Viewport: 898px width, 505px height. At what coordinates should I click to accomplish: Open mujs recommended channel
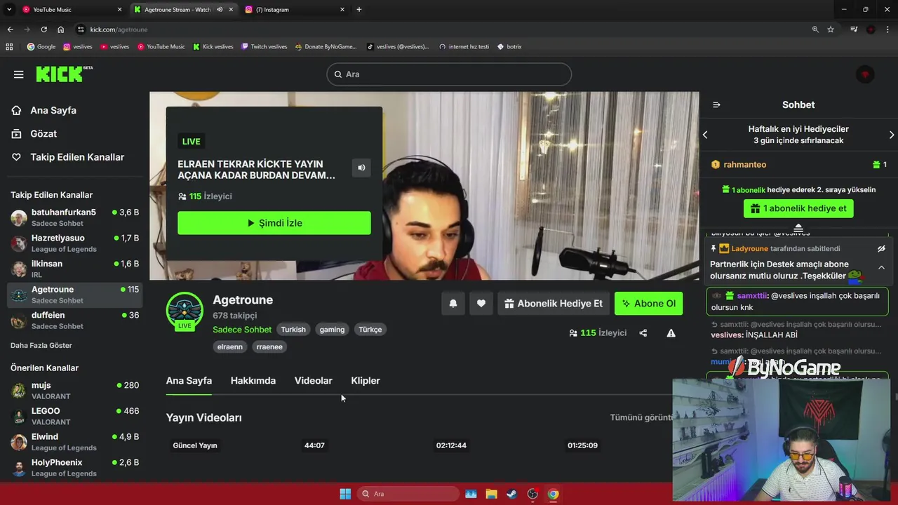click(x=75, y=391)
